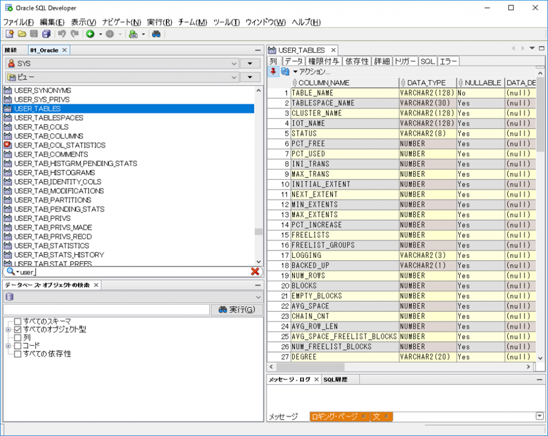This screenshot has width=548, height=436.
Task: Expand the すべてのオブジェクト型 tree node
Action: (x=8, y=330)
